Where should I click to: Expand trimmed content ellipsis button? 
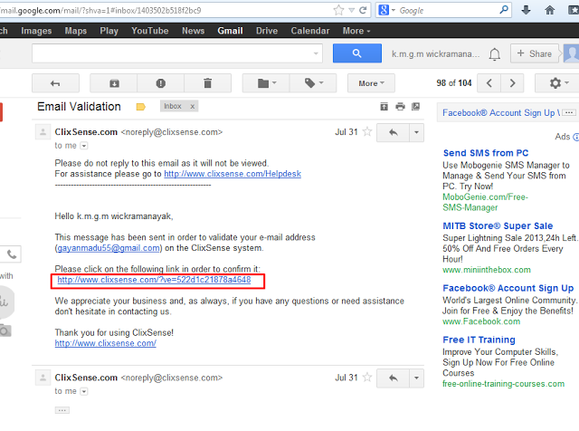tap(62, 410)
